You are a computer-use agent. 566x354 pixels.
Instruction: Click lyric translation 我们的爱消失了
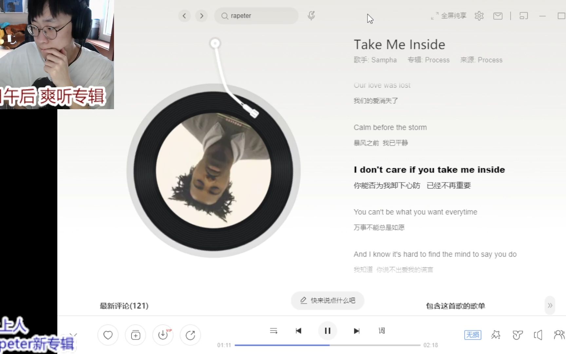tap(376, 101)
